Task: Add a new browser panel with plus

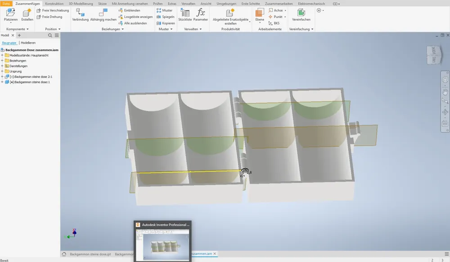Action: pyautogui.click(x=19, y=35)
